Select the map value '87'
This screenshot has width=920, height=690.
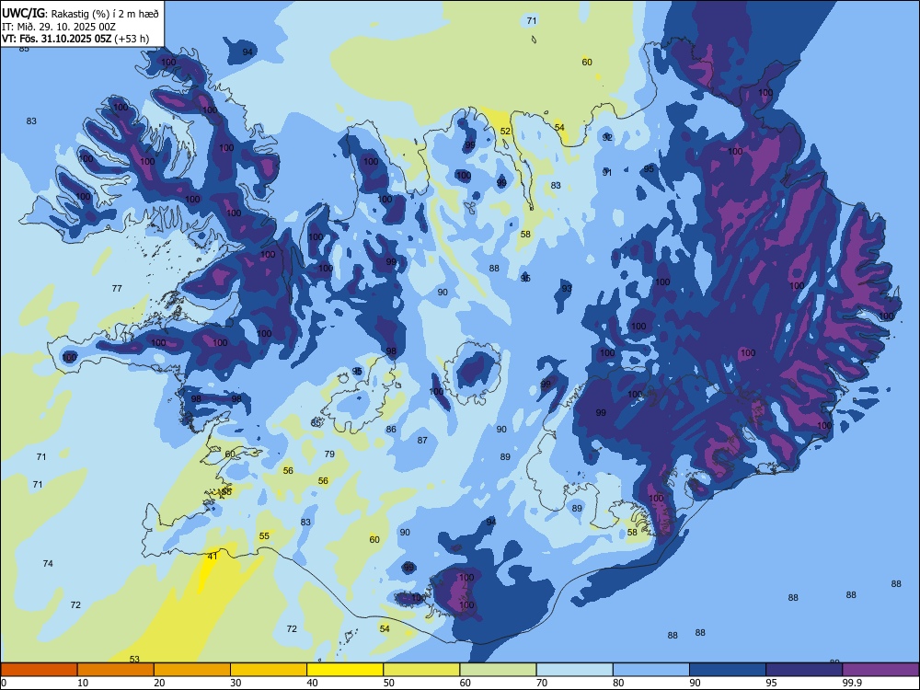click(x=422, y=440)
